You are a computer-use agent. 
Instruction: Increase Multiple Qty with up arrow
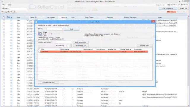click(x=71, y=45)
